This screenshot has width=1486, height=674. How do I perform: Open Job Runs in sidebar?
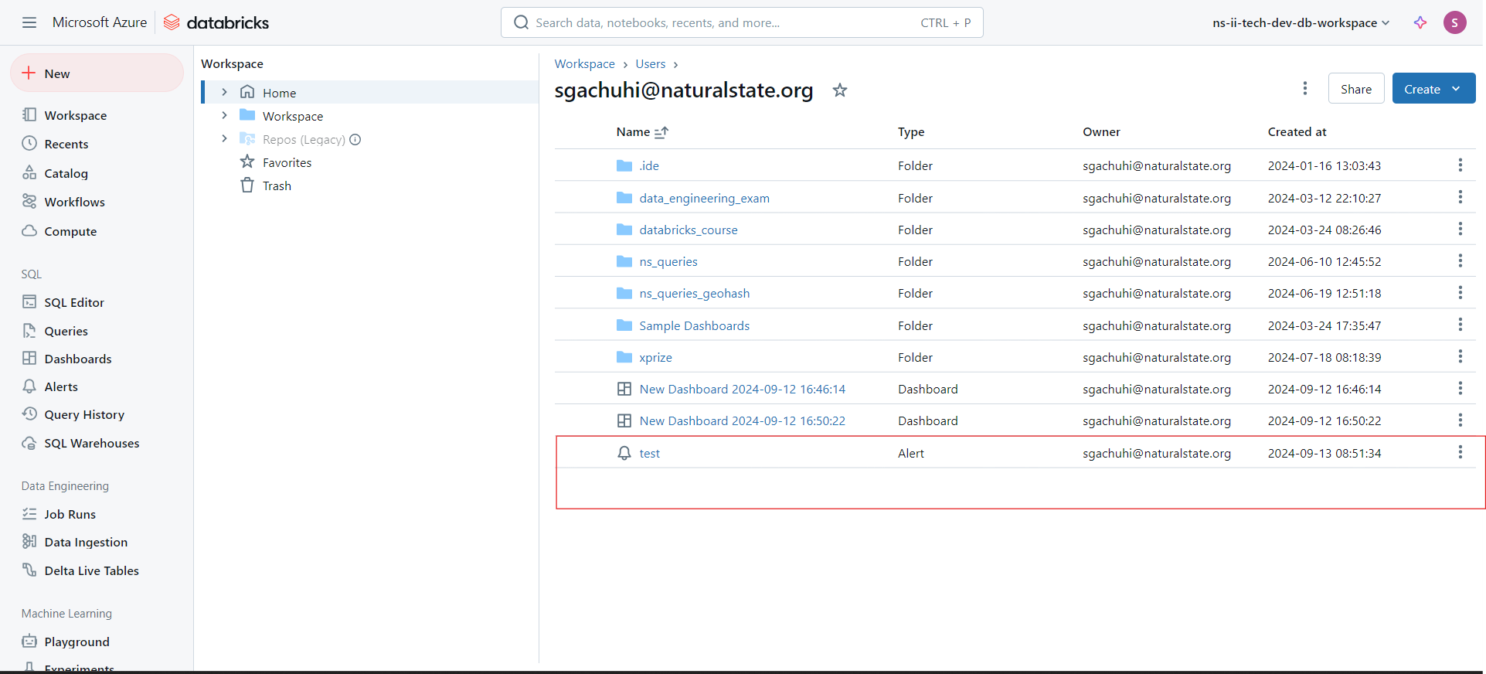pyautogui.click(x=70, y=514)
